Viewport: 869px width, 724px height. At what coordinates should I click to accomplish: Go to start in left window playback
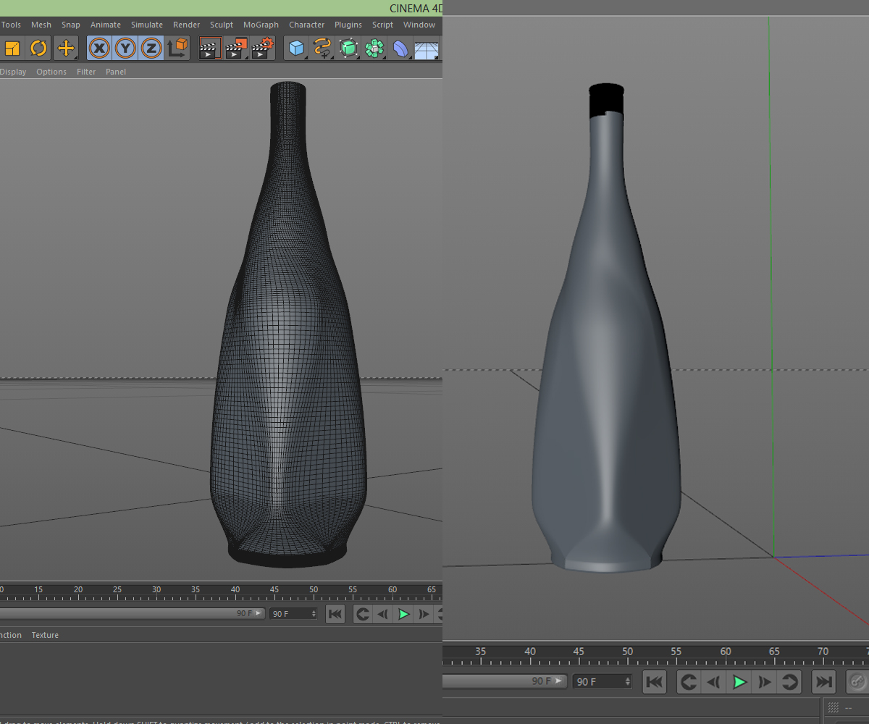coord(335,614)
